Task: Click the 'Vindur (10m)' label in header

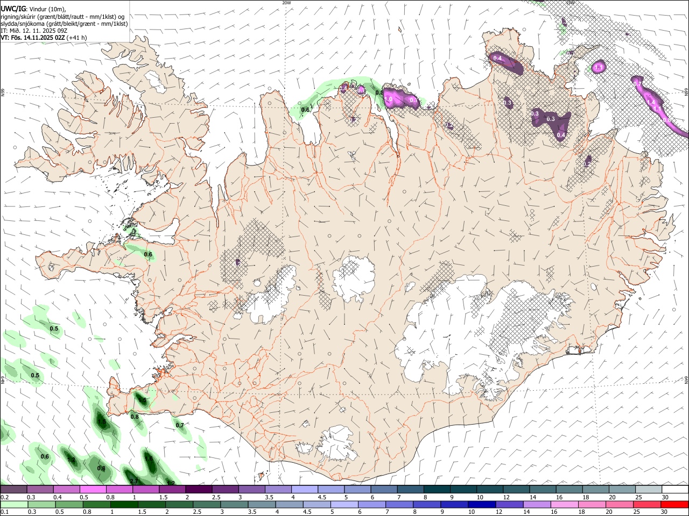Action: [x=47, y=9]
